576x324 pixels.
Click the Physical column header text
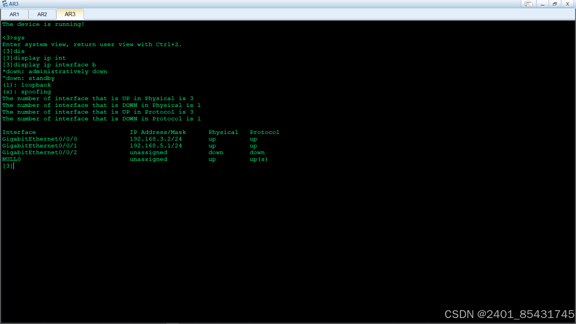pyautogui.click(x=223, y=132)
